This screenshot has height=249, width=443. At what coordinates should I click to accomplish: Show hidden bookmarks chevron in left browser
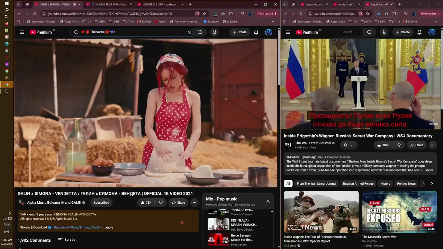pyautogui.click(x=273, y=21)
